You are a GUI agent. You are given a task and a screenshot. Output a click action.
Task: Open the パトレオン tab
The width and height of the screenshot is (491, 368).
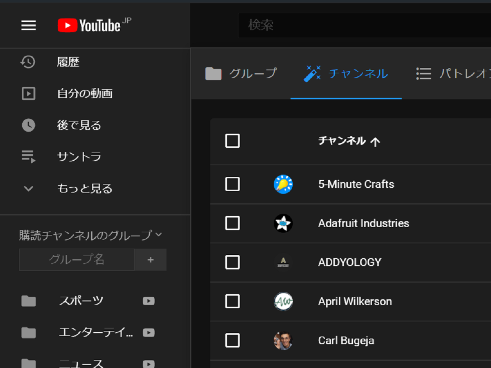coord(453,74)
